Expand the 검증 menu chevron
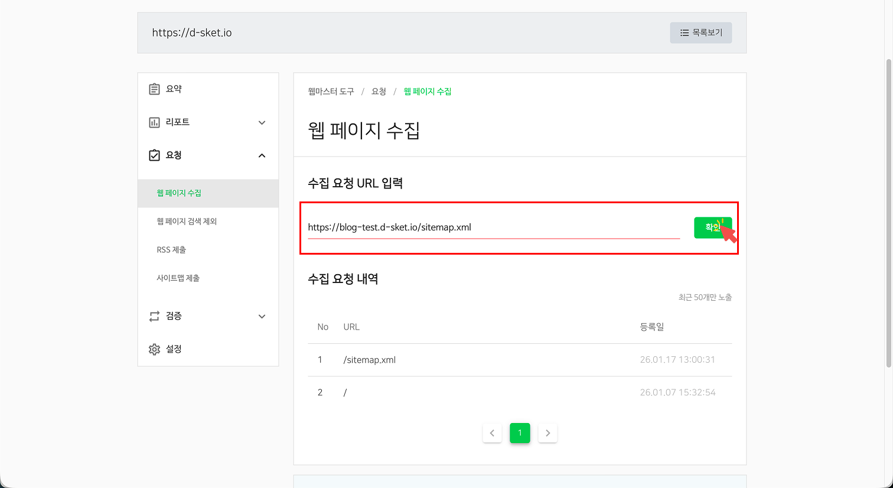This screenshot has height=488, width=893. click(x=262, y=316)
